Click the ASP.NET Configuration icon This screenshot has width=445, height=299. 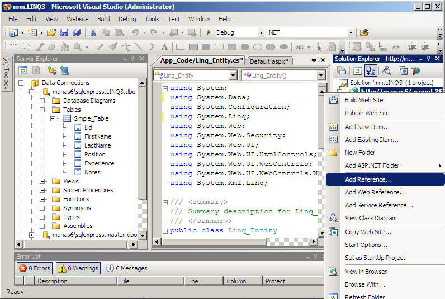click(416, 70)
